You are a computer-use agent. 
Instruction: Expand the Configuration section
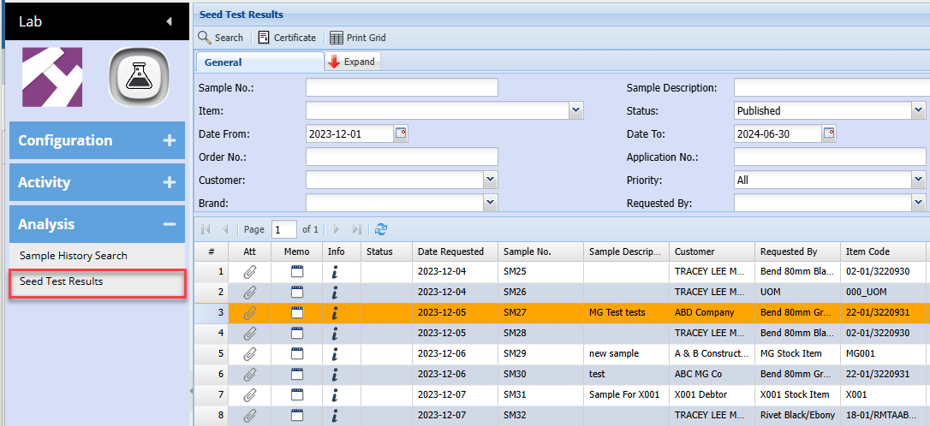(x=169, y=141)
